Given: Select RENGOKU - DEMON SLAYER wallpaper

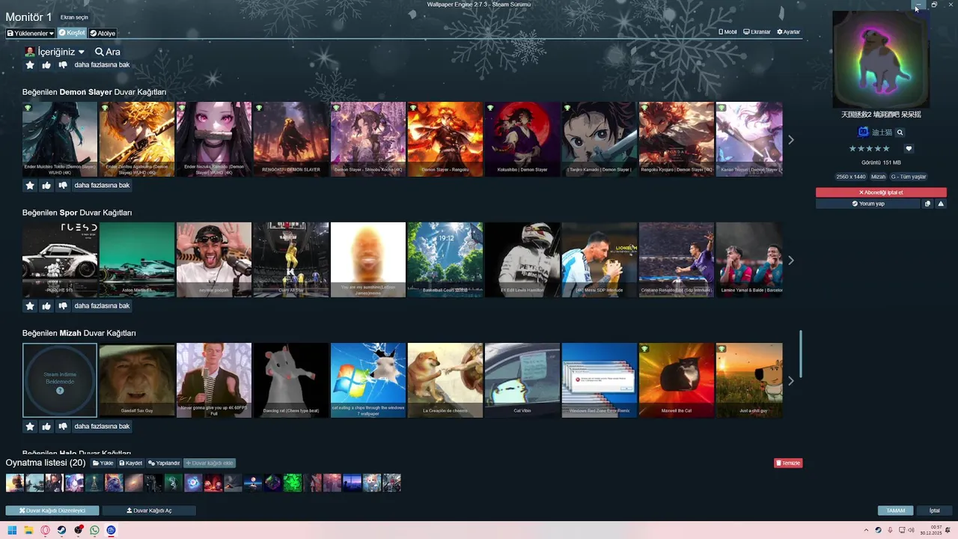Looking at the screenshot, I should (x=291, y=139).
